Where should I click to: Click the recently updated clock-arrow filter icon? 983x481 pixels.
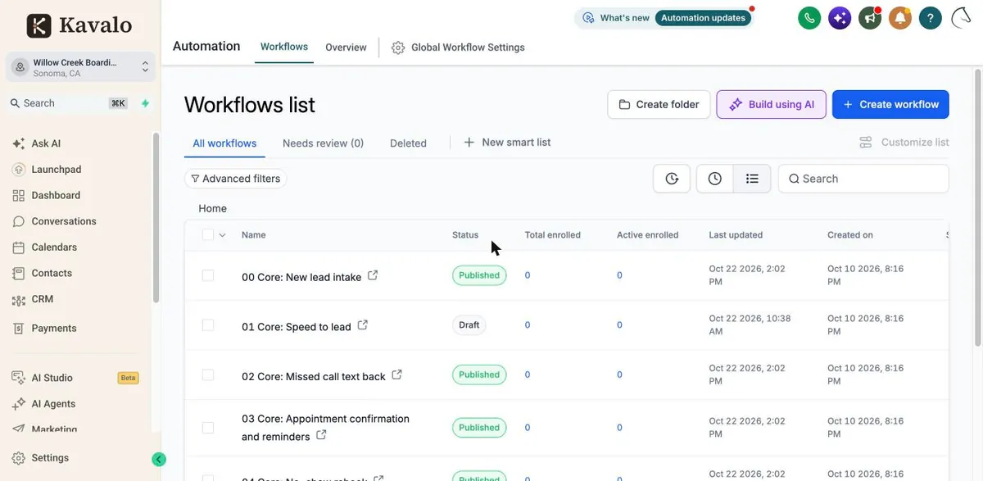[x=672, y=179]
